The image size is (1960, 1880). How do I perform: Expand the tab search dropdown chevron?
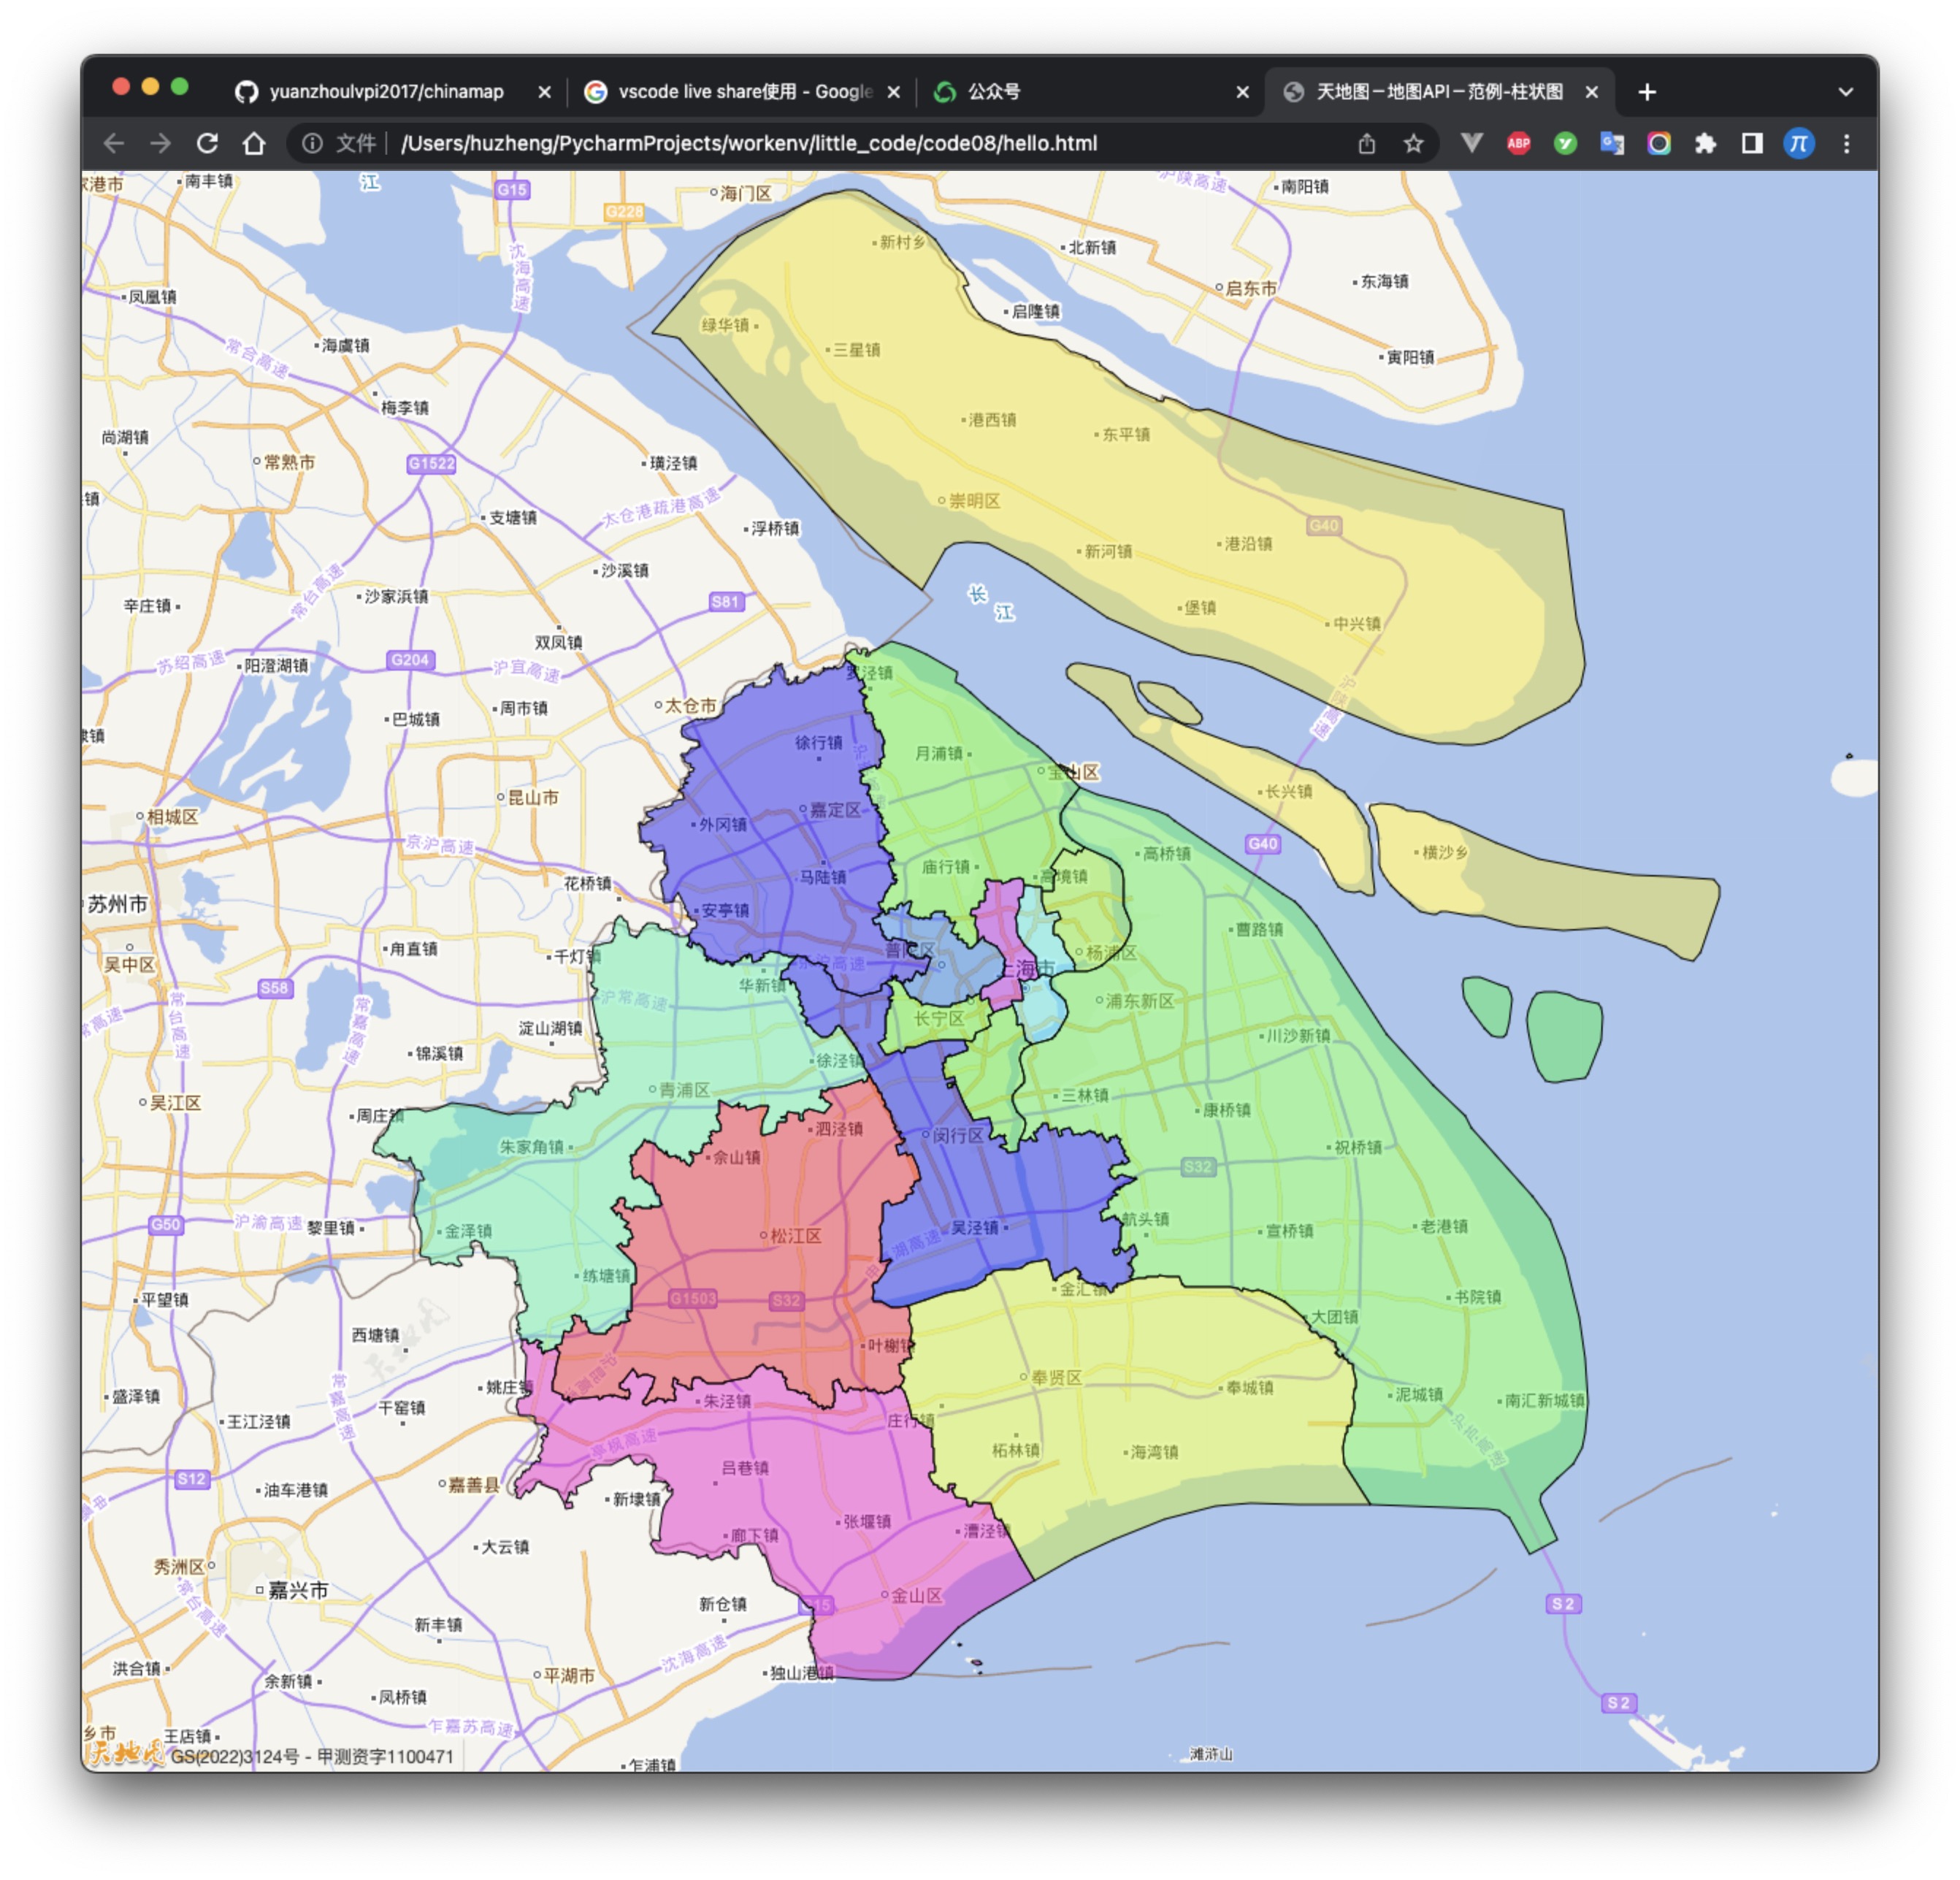tap(1845, 92)
